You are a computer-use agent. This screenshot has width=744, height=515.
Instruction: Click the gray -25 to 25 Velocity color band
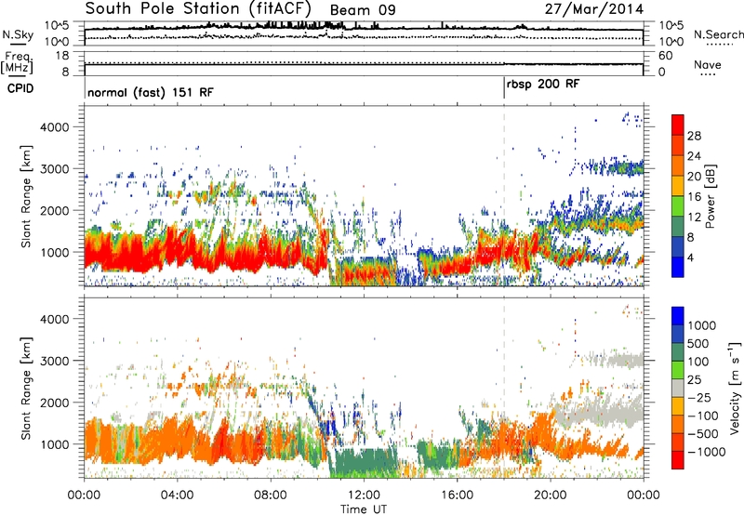[678, 388]
